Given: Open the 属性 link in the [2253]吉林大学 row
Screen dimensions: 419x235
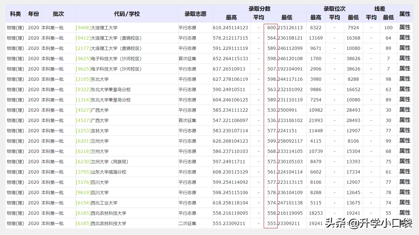Looking at the screenshot, I should [x=405, y=130].
